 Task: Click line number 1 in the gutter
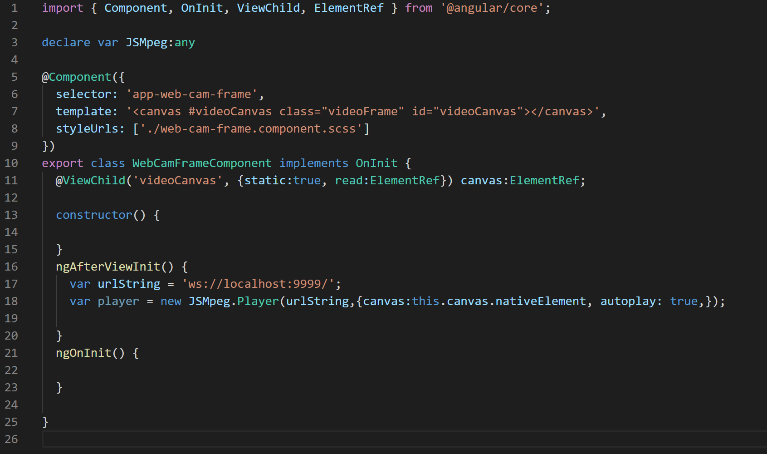point(15,8)
